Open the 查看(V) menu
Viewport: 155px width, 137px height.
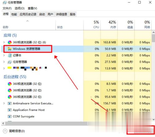(x=32, y=8)
